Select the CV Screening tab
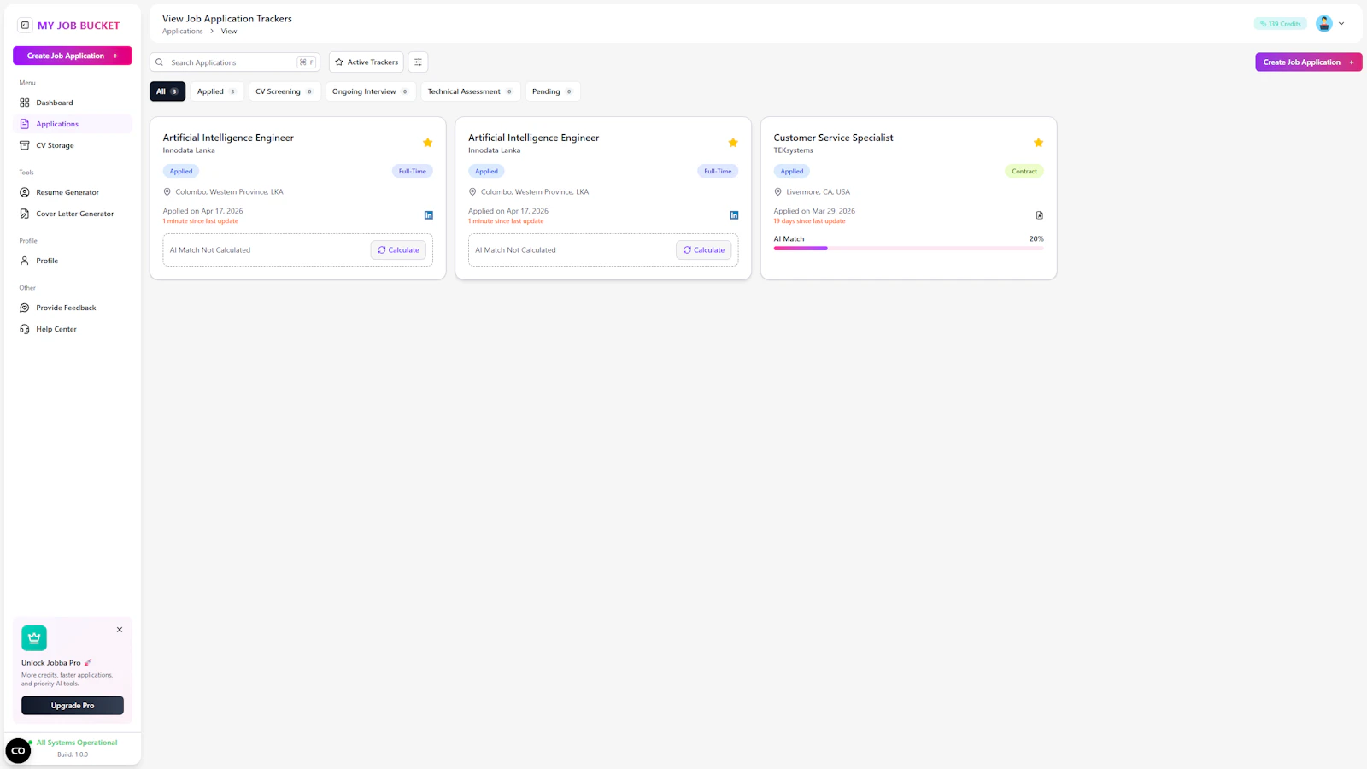This screenshot has height=769, width=1367. (285, 91)
